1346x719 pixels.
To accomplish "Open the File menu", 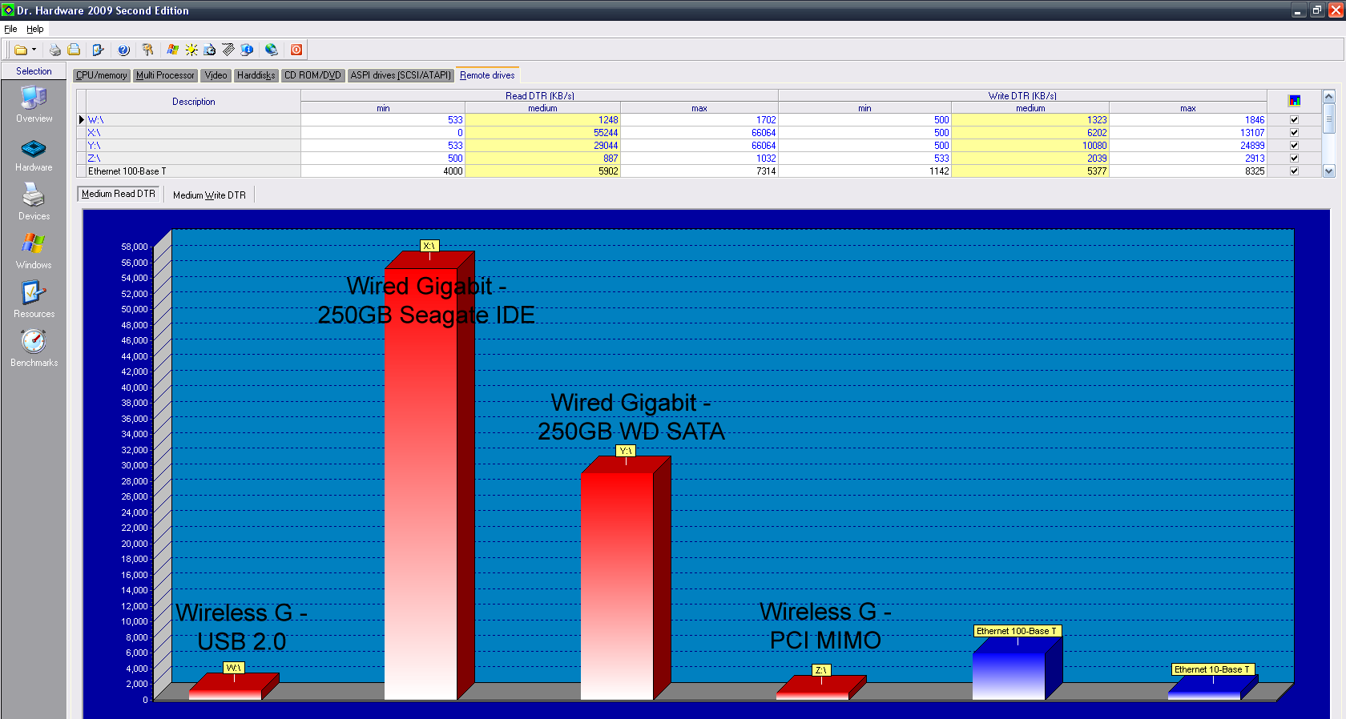I will [10, 29].
